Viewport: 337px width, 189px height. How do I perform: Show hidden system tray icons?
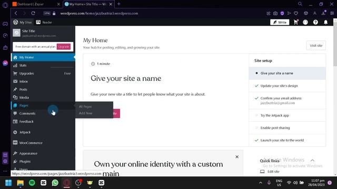coord(261,183)
